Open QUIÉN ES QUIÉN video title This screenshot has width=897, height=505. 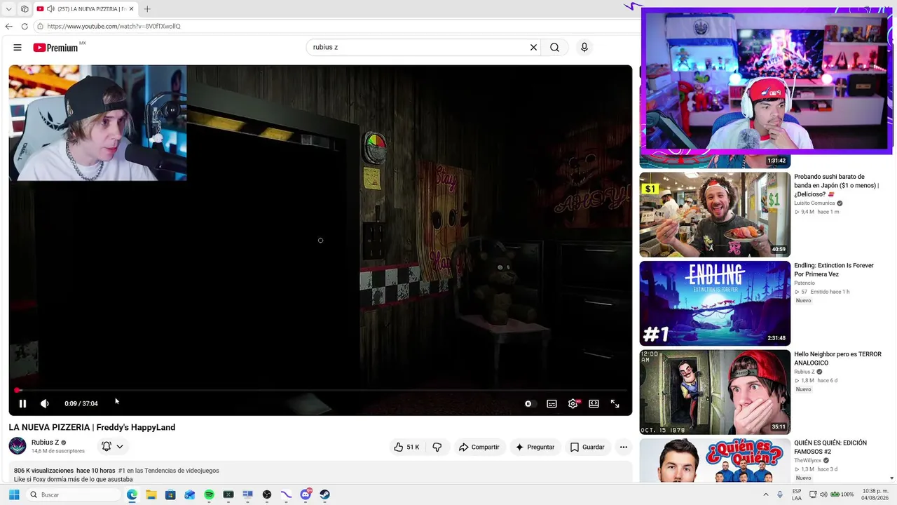pyautogui.click(x=830, y=447)
